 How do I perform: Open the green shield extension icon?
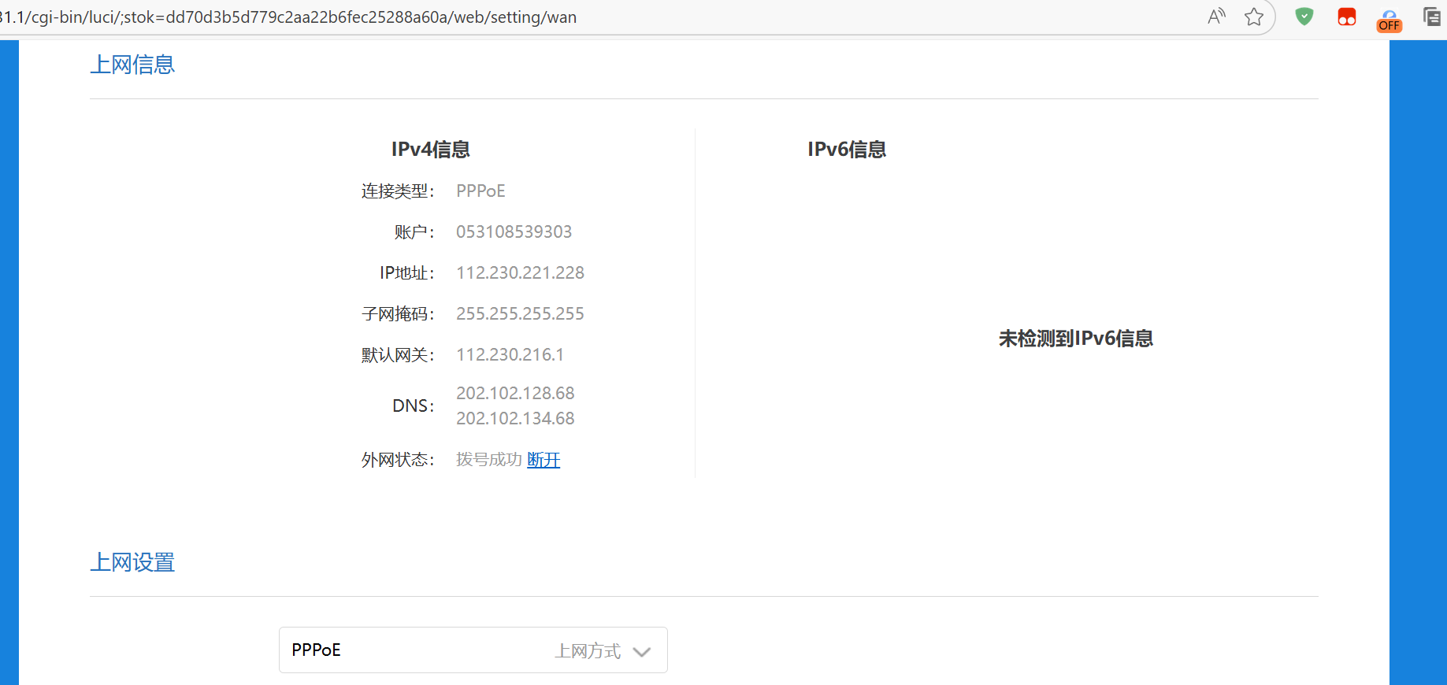pos(1304,17)
